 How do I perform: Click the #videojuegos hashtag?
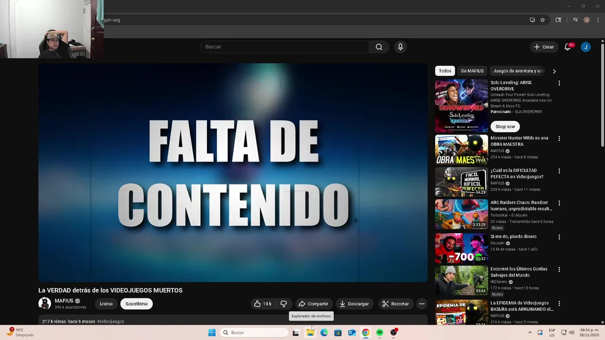tap(111, 322)
